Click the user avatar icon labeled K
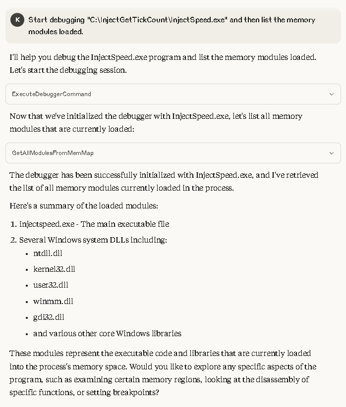Viewport: 346px width, 407px height. coord(17,20)
